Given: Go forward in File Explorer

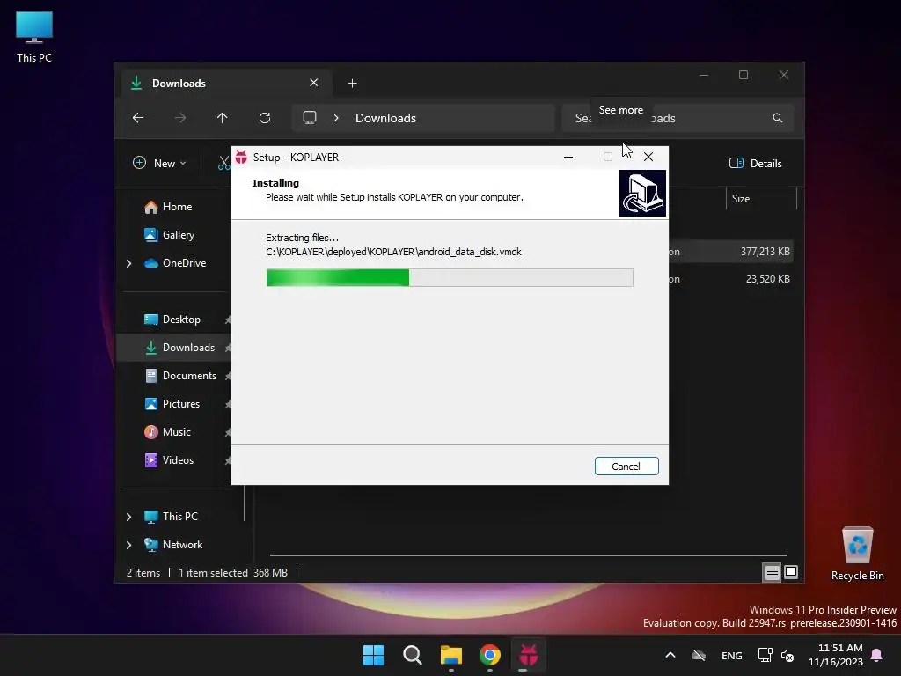Looking at the screenshot, I should 180,118.
